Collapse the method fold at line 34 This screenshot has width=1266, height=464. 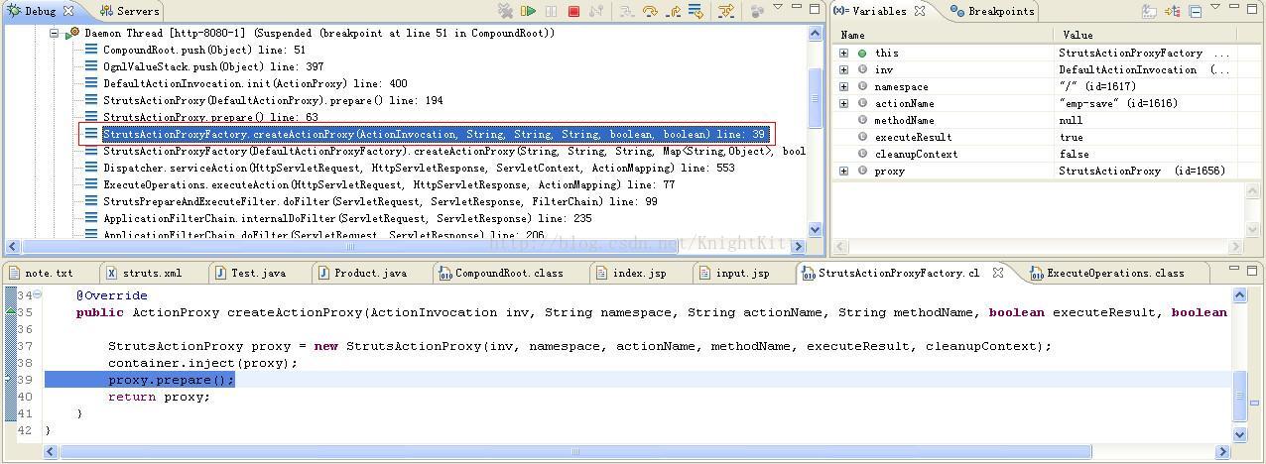pyautogui.click(x=38, y=295)
